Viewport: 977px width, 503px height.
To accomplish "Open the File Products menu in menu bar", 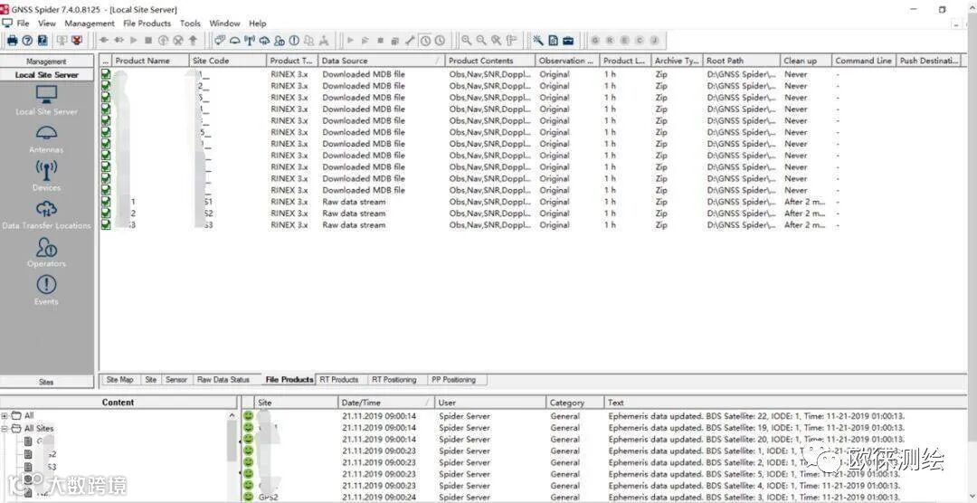I will tap(147, 23).
